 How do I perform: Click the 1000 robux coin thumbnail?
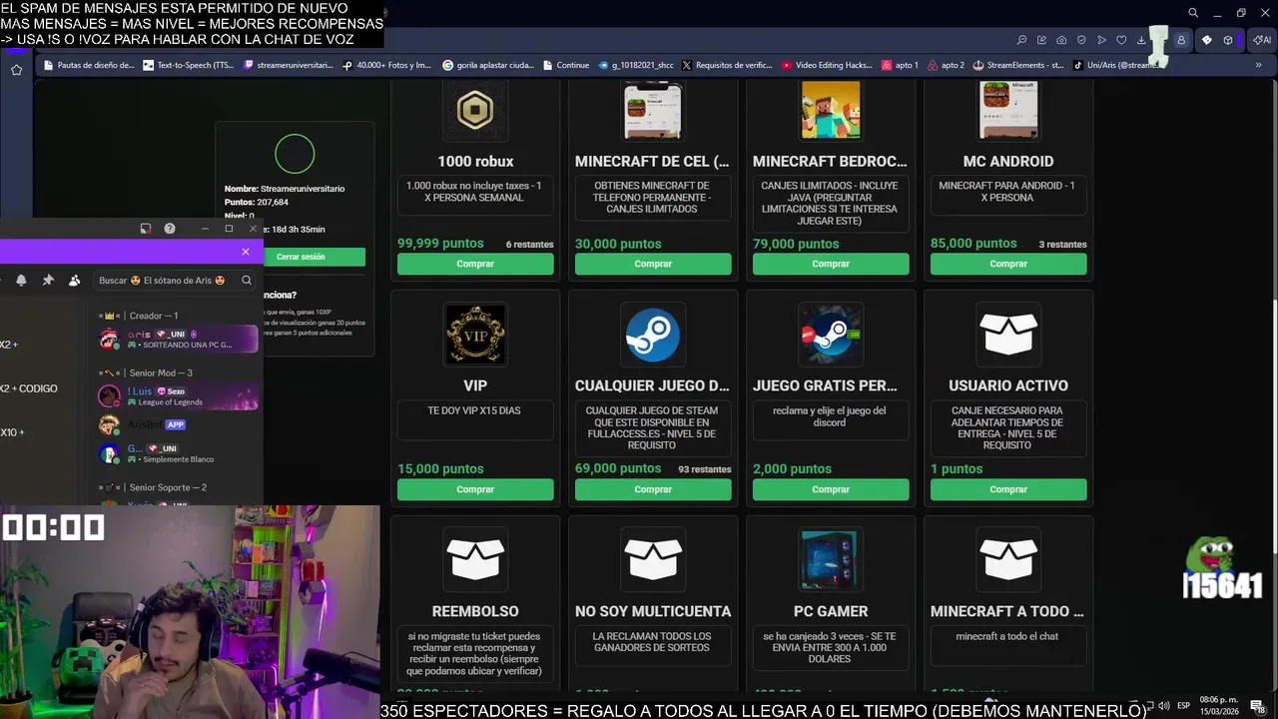[475, 109]
